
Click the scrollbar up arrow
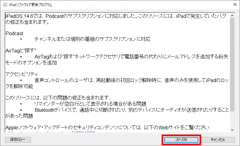coord(232,15)
